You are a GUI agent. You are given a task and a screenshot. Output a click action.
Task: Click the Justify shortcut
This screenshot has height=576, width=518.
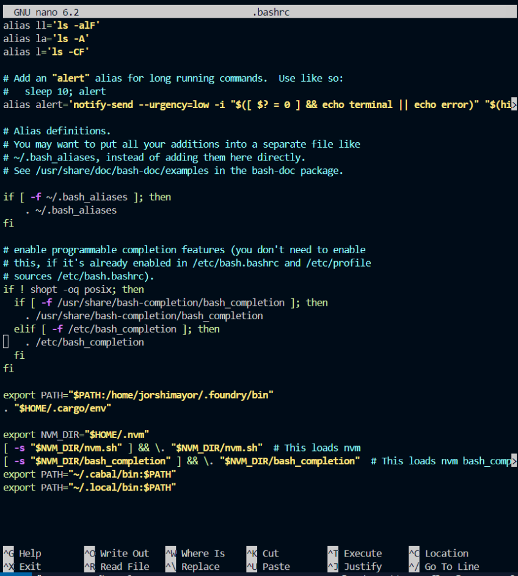[363, 566]
